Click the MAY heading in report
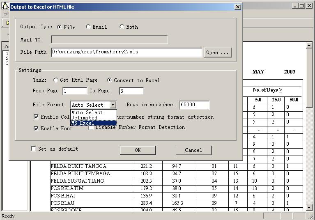 (258, 72)
